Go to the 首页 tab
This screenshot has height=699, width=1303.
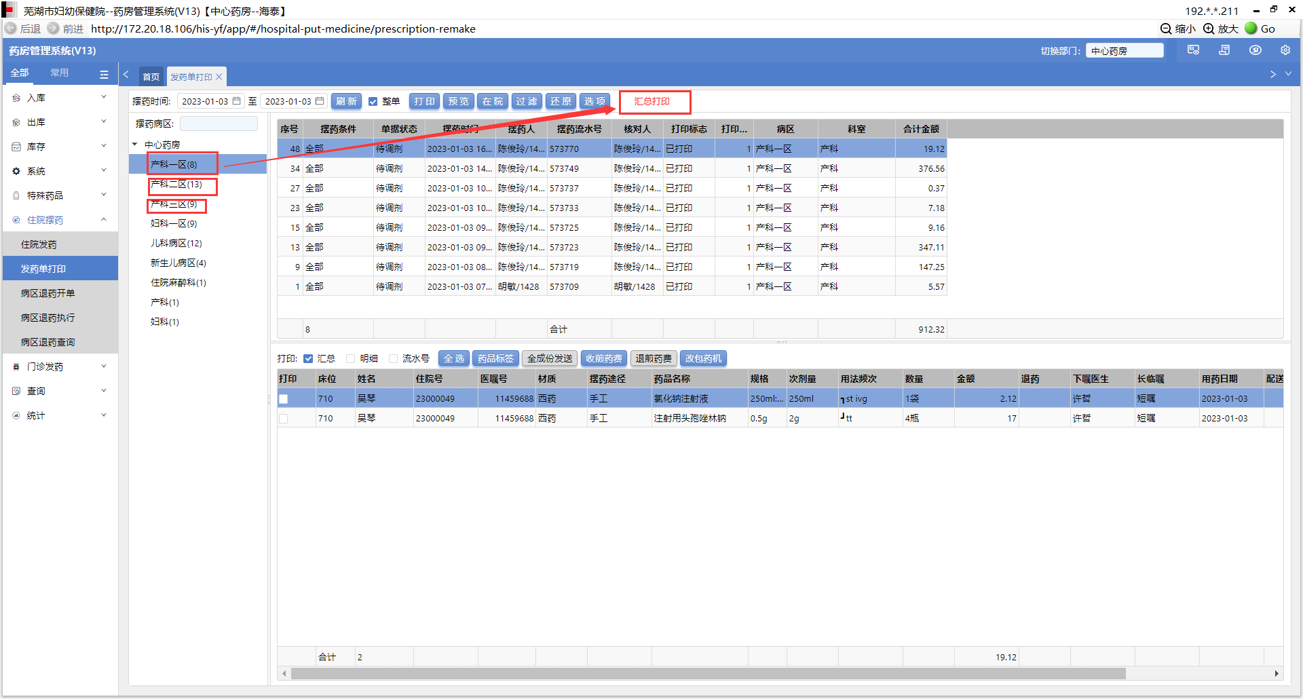pyautogui.click(x=151, y=77)
